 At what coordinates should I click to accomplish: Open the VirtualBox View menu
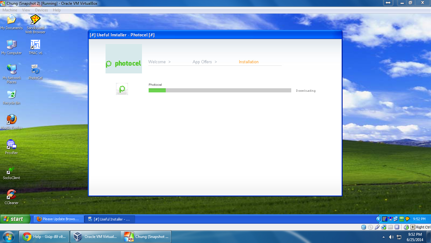(x=26, y=10)
